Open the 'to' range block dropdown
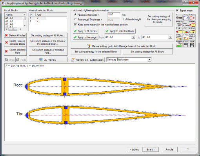This screenshot has width=200, height=156. 170,37
